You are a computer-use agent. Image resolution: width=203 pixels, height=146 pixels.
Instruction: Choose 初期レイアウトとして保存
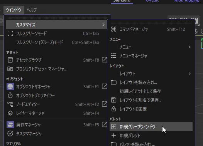click(140, 91)
